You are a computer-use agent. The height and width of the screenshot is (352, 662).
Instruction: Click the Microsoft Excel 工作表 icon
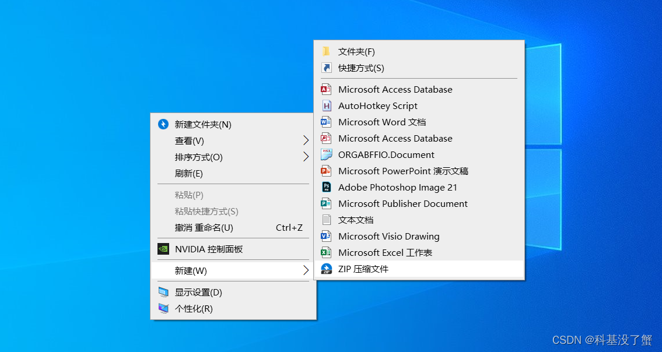(326, 252)
